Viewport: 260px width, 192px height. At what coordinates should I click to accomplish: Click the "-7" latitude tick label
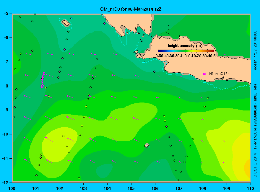[x=6, y=62]
